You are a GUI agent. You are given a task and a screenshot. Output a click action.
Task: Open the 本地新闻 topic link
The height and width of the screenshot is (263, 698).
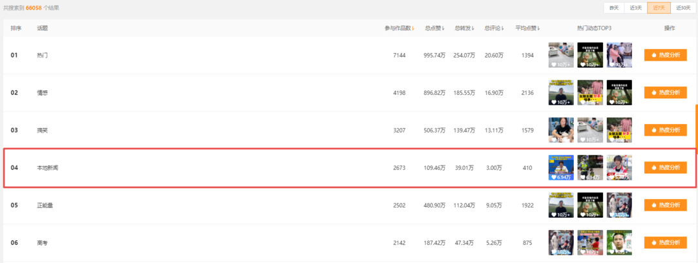[x=48, y=168]
